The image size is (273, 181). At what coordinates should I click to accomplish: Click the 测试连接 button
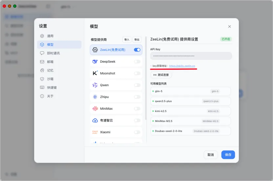click(x=161, y=75)
